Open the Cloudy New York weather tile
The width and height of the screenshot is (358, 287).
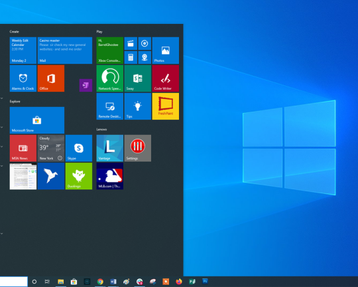point(51,148)
